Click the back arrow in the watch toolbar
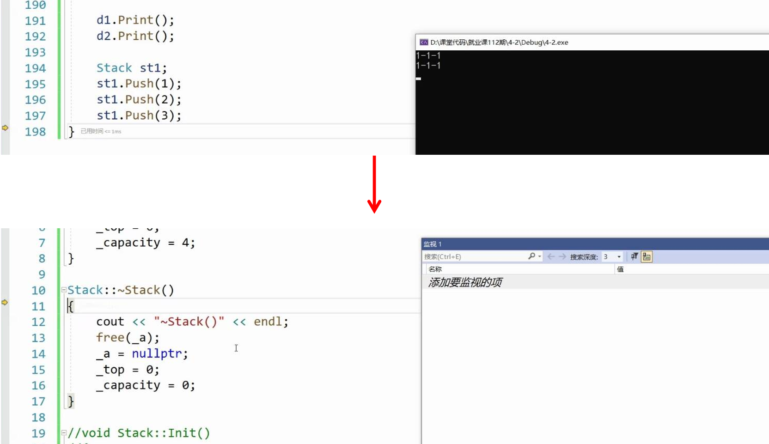The width and height of the screenshot is (769, 444). [551, 256]
